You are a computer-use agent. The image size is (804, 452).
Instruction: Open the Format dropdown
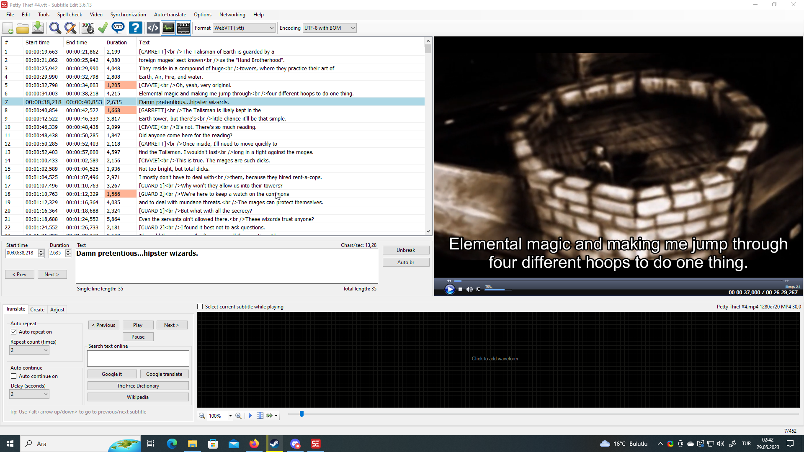[x=271, y=28]
